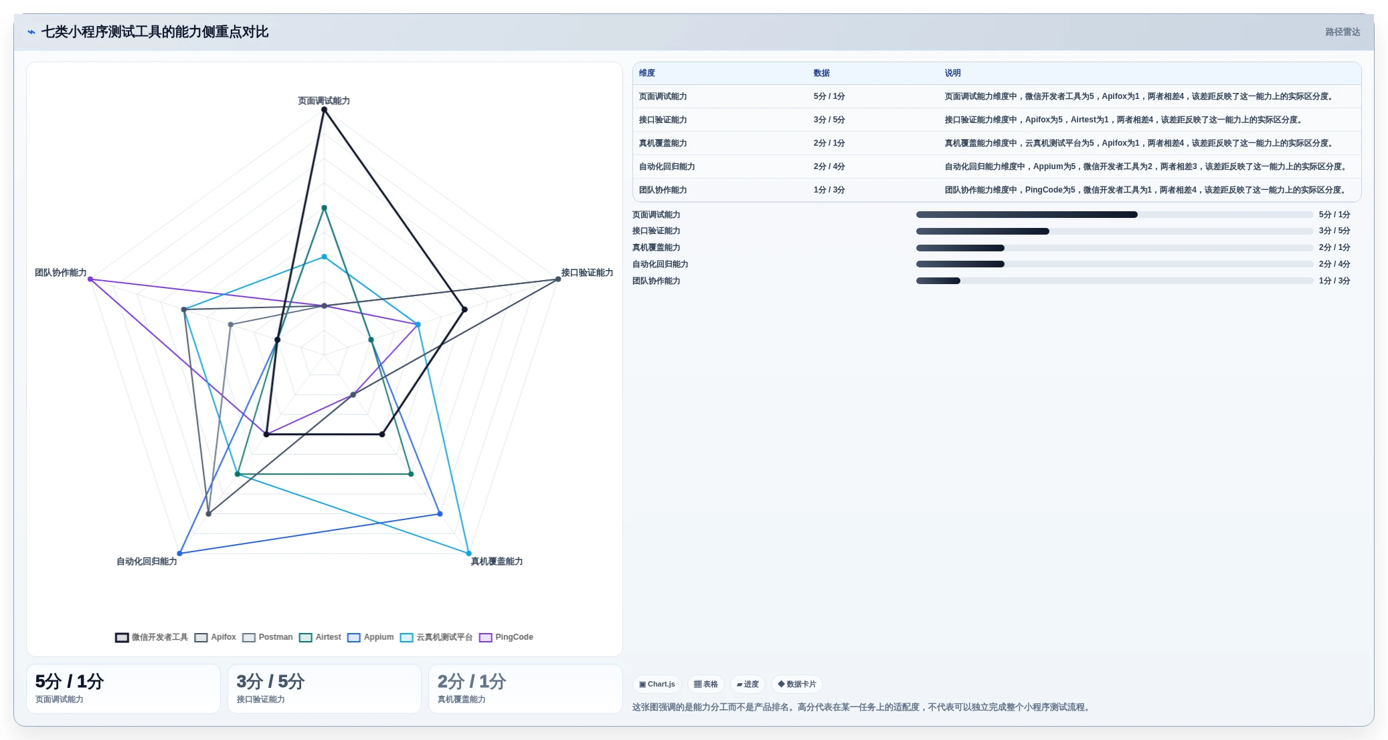Click the 进度 tag
Image resolution: width=1388 pixels, height=740 pixels.
tap(748, 684)
